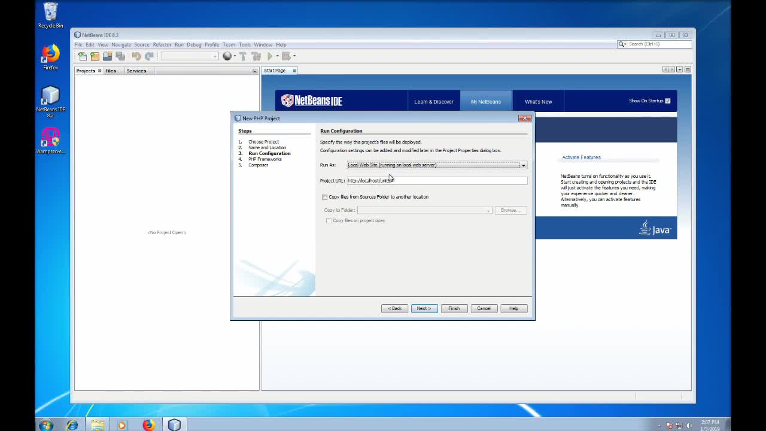The image size is (766, 431).
Task: Click the New File toolbar icon
Action: click(x=82, y=56)
